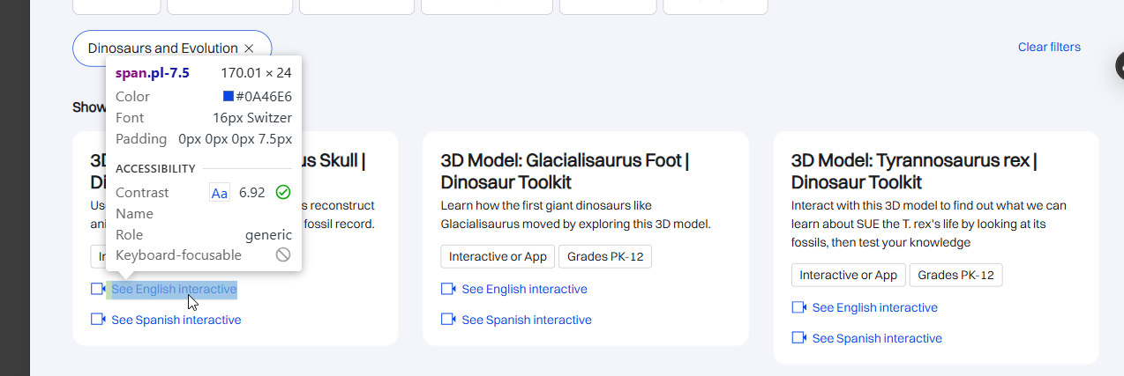Remove the Dinosaurs and Evolution filter with X
Screen dimensions: 1124x376
pos(249,48)
